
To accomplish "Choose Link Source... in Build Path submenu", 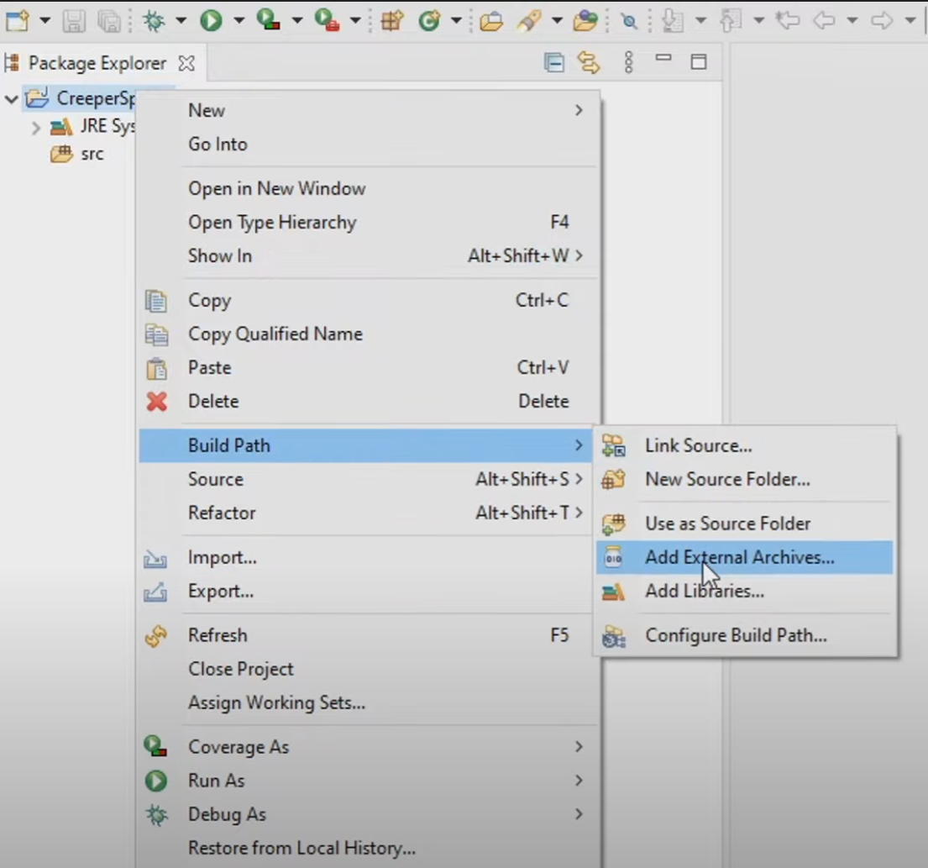I will pyautogui.click(x=745, y=445).
